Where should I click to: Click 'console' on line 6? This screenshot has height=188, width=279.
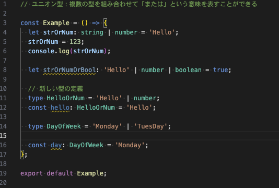point(41,51)
